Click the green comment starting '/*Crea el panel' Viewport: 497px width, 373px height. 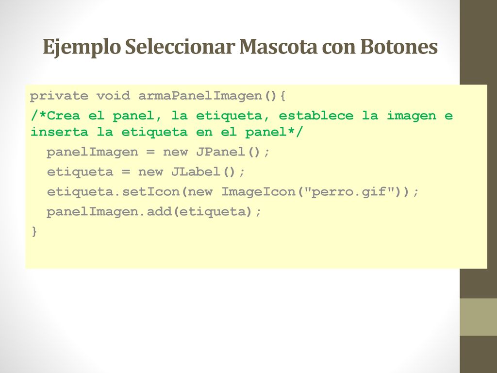[x=242, y=124]
